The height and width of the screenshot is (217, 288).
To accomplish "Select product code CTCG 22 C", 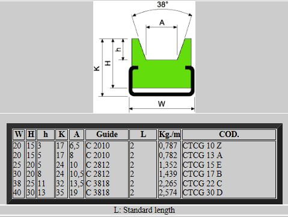I will 202,183.
